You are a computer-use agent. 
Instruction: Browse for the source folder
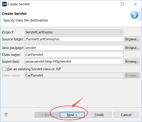132,39
